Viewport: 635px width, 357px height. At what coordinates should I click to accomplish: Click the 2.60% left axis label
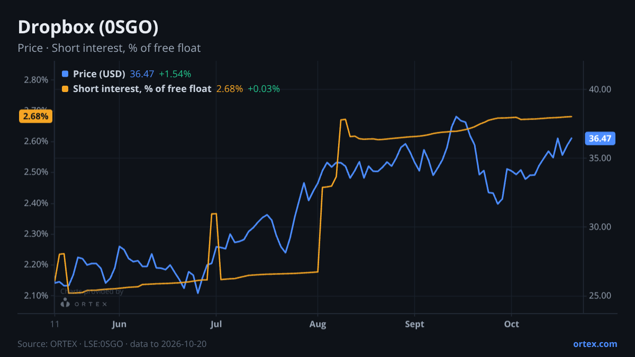pyautogui.click(x=36, y=142)
